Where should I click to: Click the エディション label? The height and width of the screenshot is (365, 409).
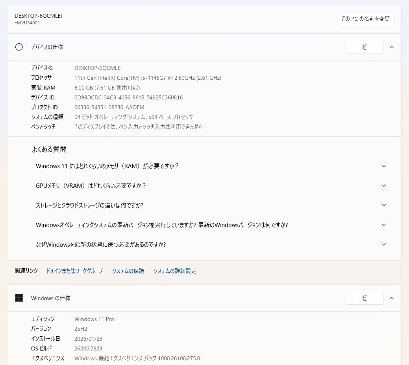click(x=43, y=319)
